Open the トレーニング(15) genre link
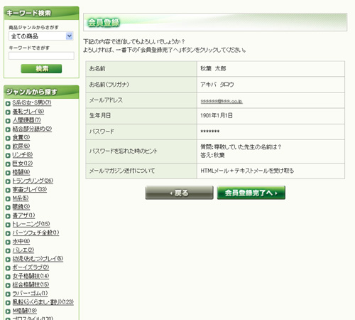Screen dimensions: 355x320 (x=31, y=224)
